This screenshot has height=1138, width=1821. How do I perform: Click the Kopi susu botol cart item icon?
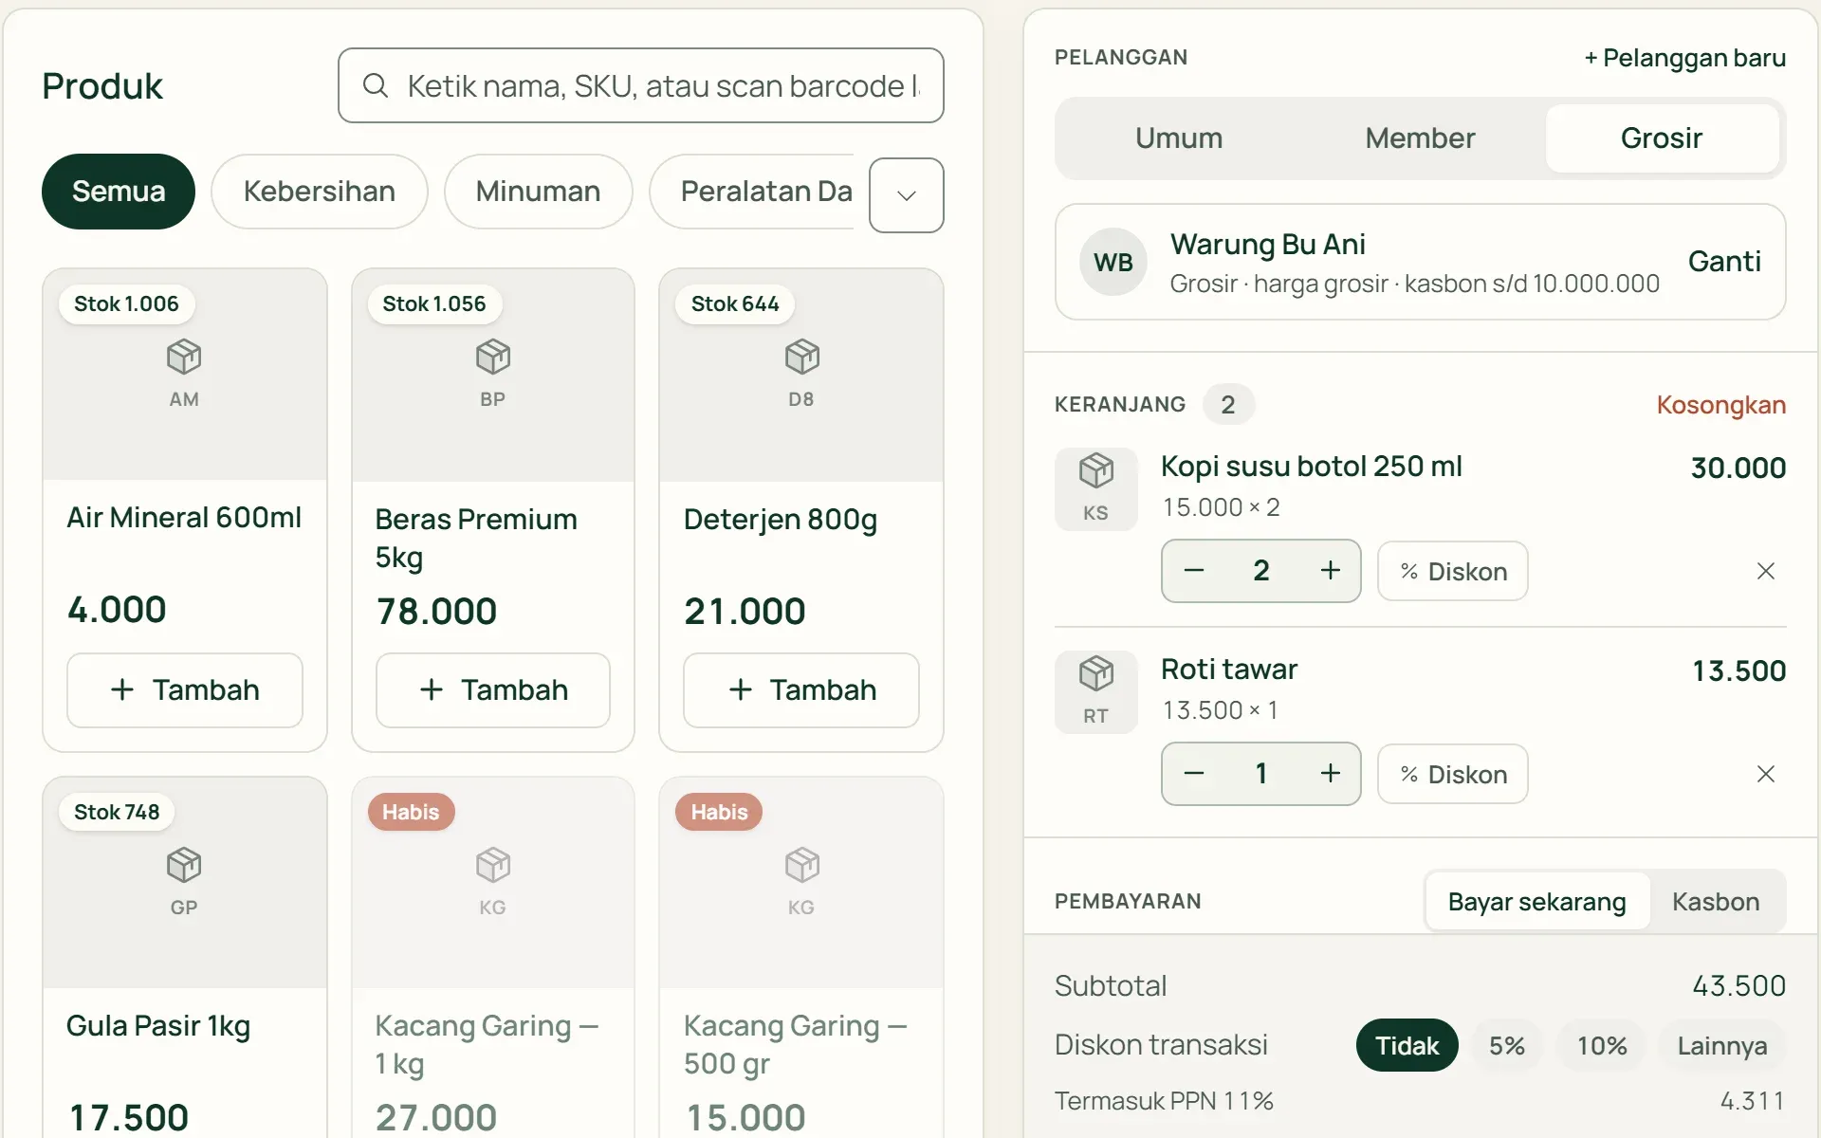coord(1095,488)
